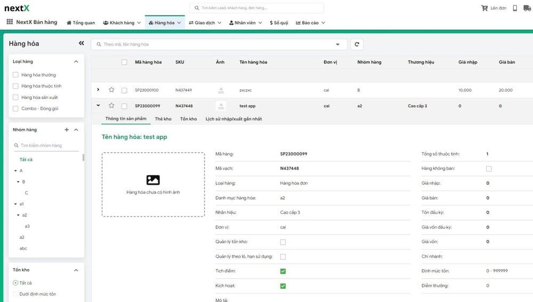
Task: Click the apps grid icon beside NextX Bán hàng
Action: click(10, 22)
